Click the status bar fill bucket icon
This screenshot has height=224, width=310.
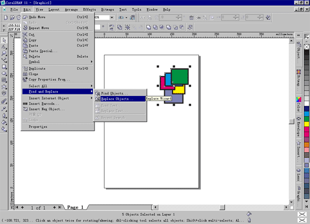(249, 214)
